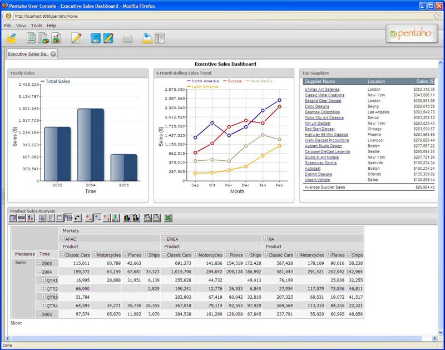Click the Swap Axes curved arrow icon
The image size is (445, 350).
[77, 218]
